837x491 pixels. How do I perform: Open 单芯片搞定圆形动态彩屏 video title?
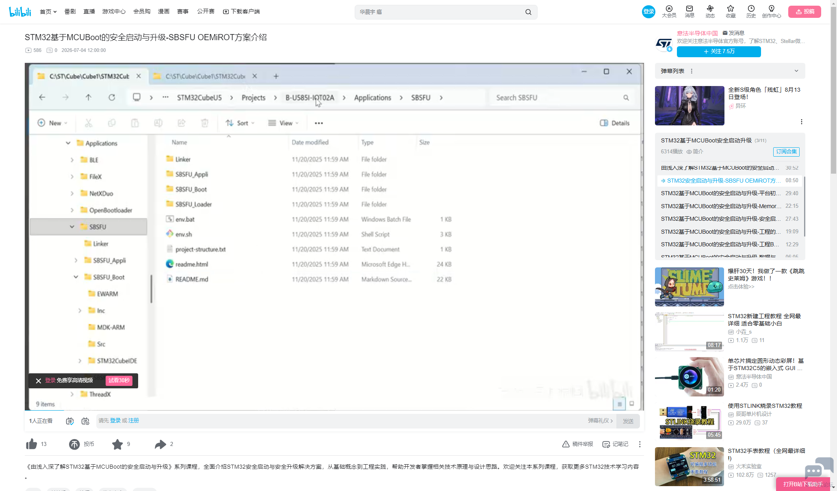click(x=765, y=364)
